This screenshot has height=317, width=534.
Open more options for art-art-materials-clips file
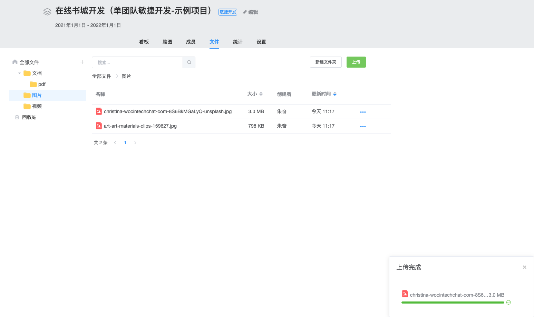click(363, 126)
